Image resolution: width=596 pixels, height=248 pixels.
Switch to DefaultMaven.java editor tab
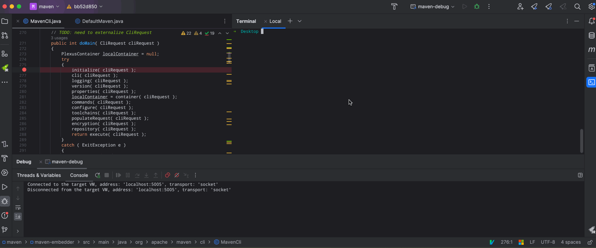(x=102, y=21)
